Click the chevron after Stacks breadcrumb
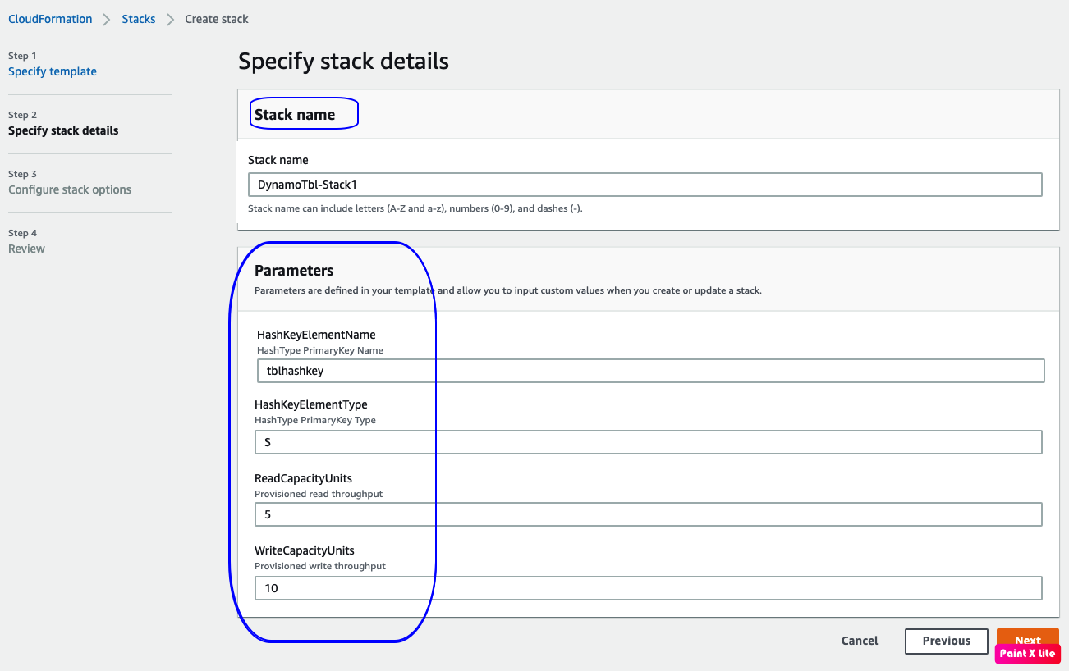1069x671 pixels. tap(171, 20)
